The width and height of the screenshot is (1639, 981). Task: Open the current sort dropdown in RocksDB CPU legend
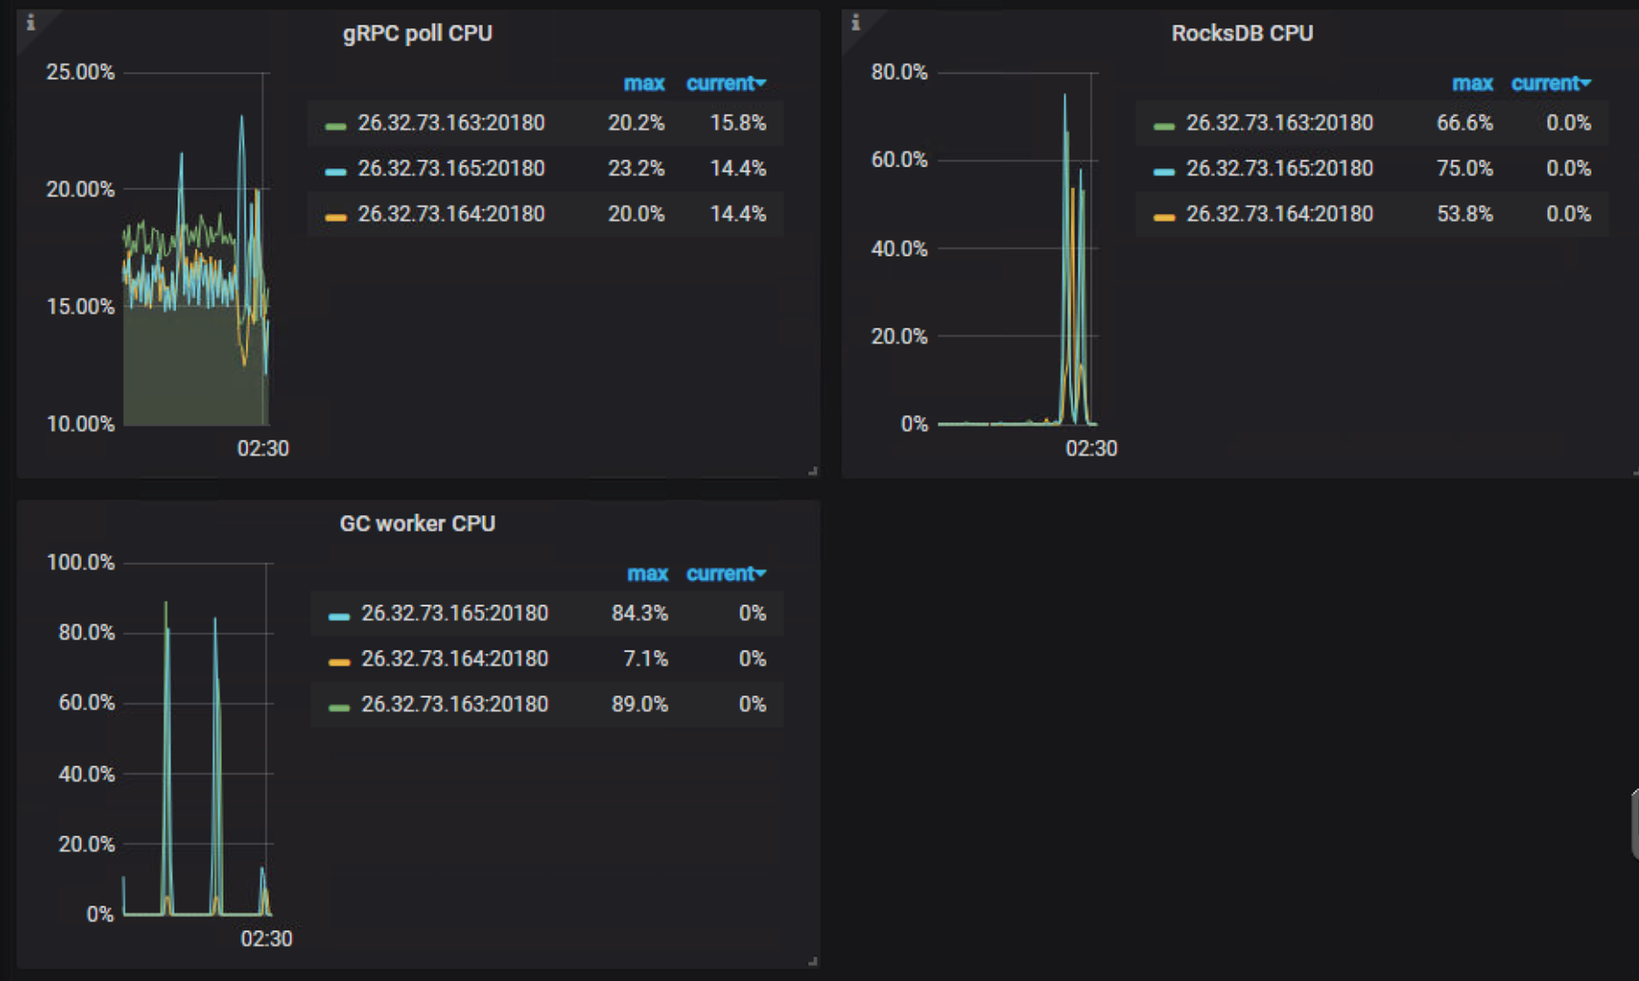(1552, 84)
